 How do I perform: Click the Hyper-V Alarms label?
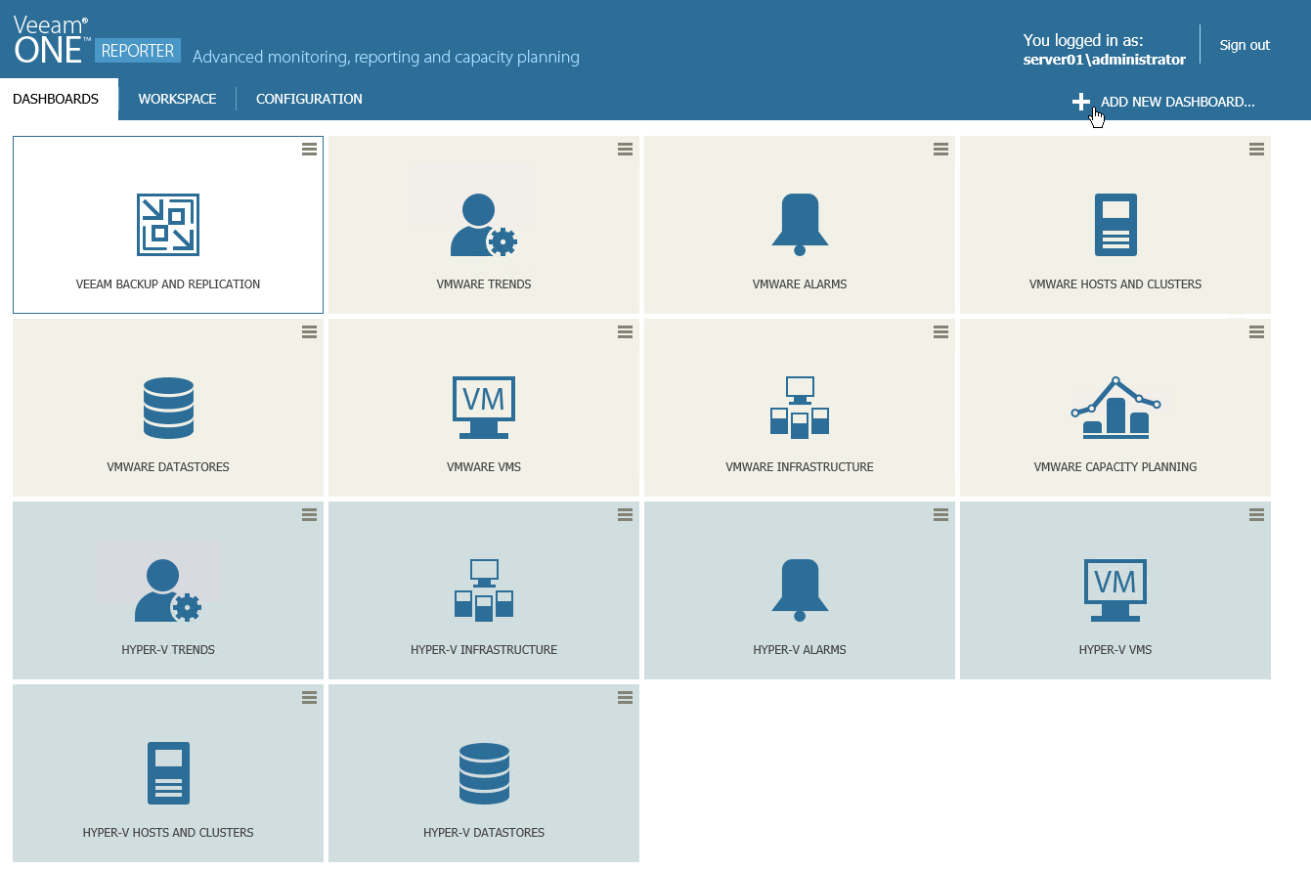pos(800,650)
